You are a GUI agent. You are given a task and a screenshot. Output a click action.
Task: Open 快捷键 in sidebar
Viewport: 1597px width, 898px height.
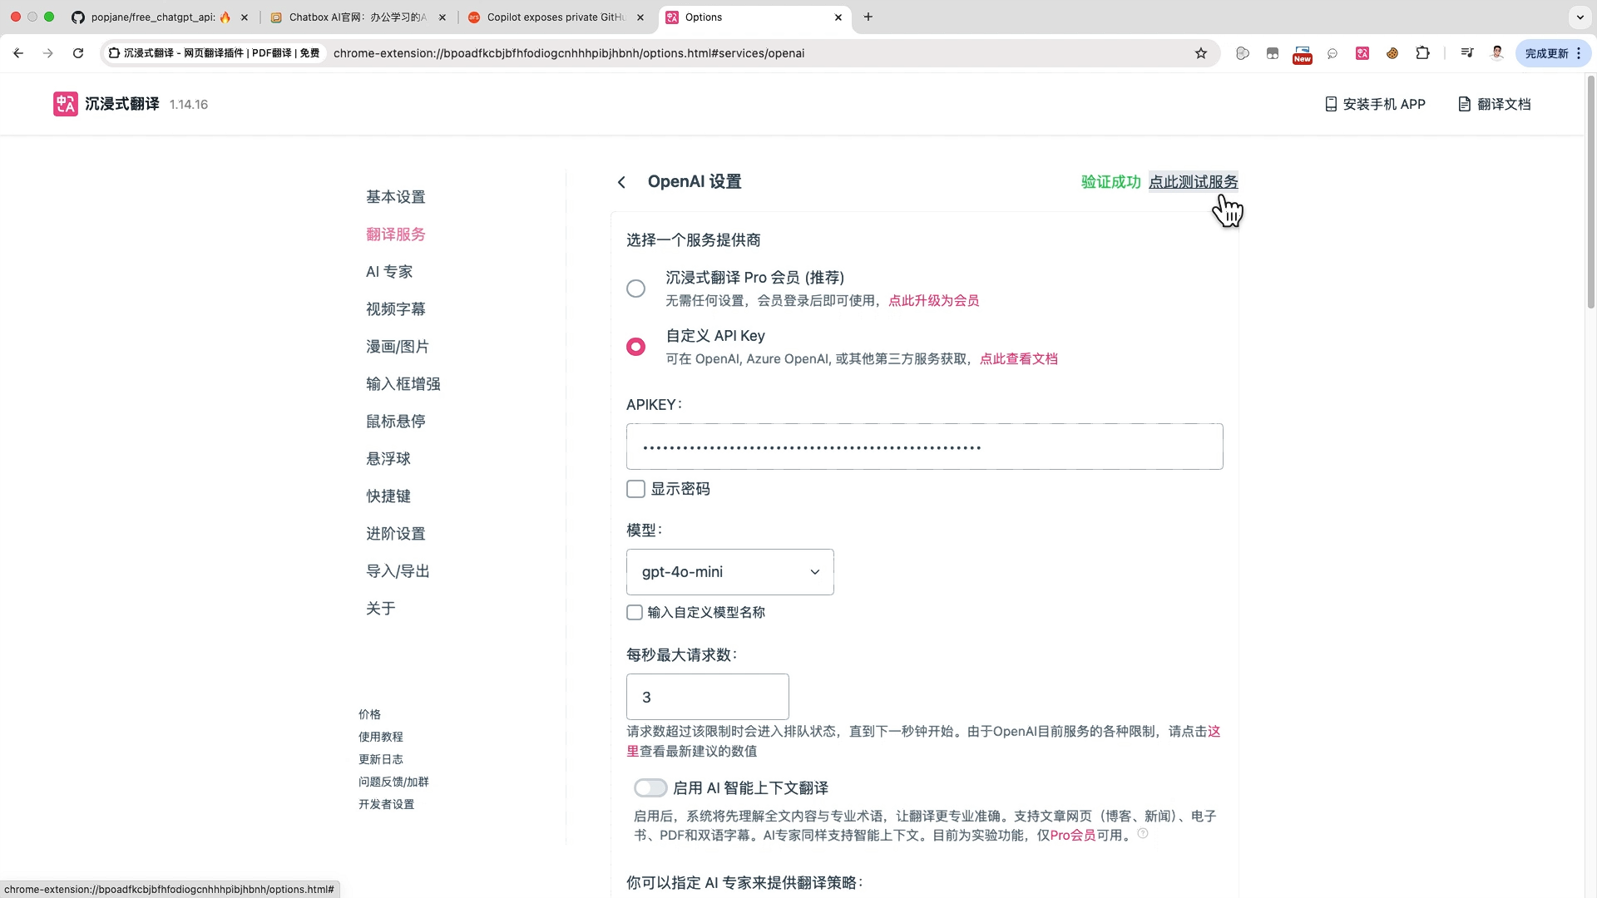[x=388, y=496]
